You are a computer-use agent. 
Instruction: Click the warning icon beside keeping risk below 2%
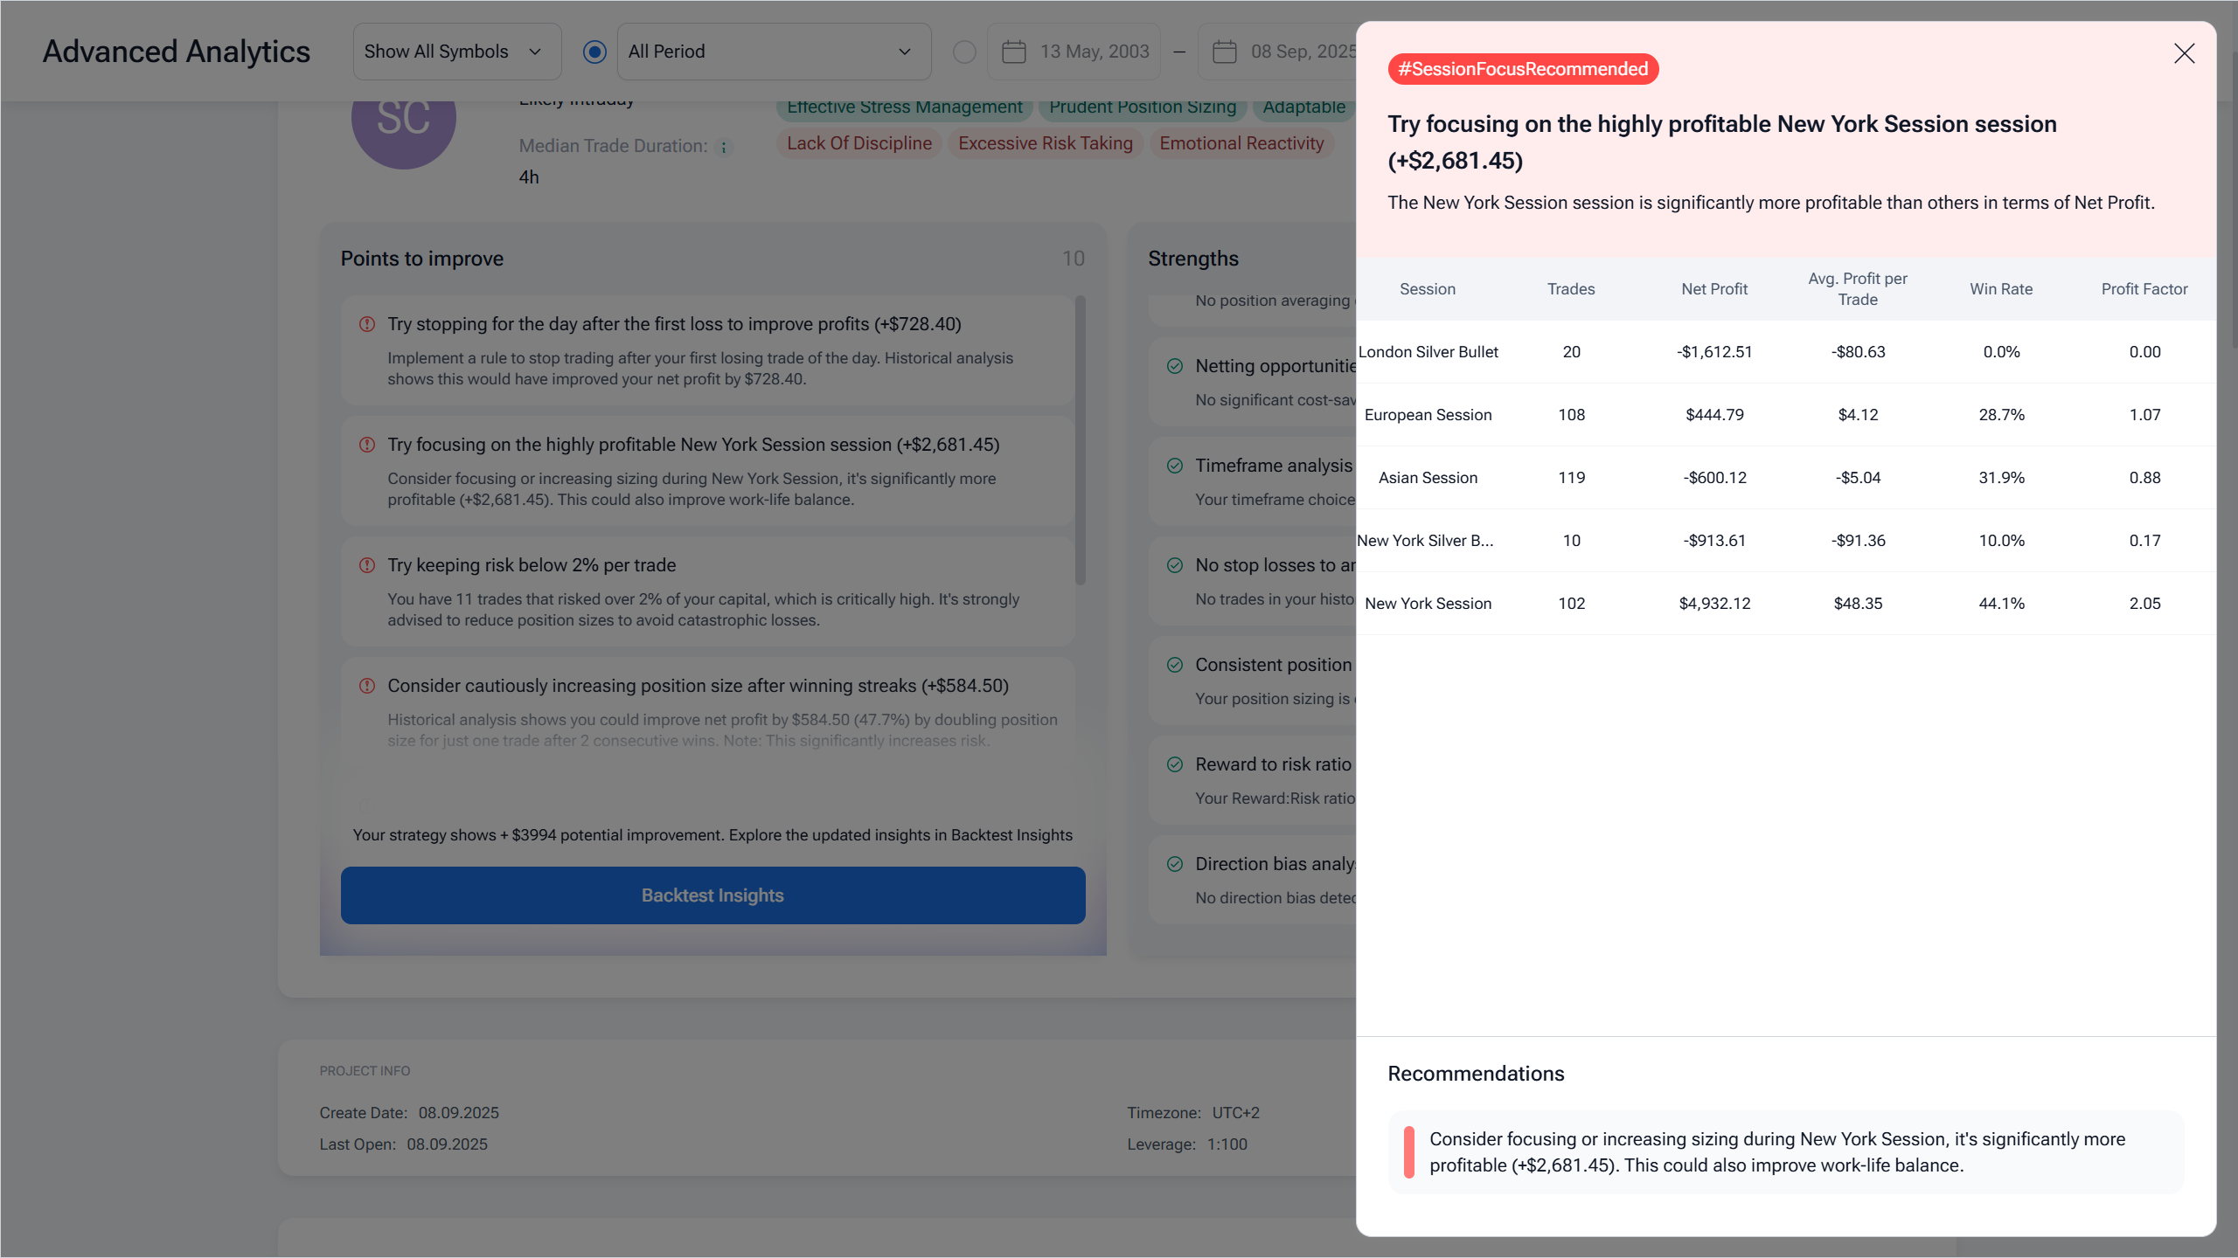[x=367, y=565]
